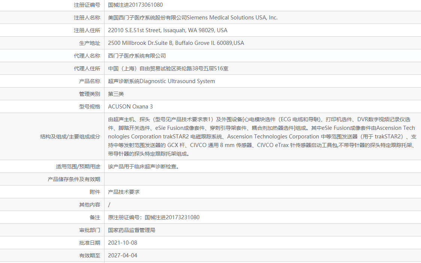This screenshot has height=263, width=421.
Task: Select address 22010 S.E.51st Street, Issaquah
Action: pos(167,30)
